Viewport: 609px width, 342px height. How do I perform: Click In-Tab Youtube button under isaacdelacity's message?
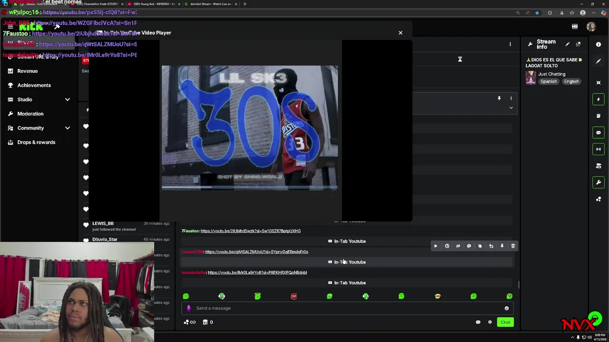(x=347, y=283)
